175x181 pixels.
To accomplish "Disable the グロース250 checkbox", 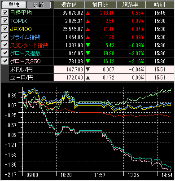I will coord(5,61).
